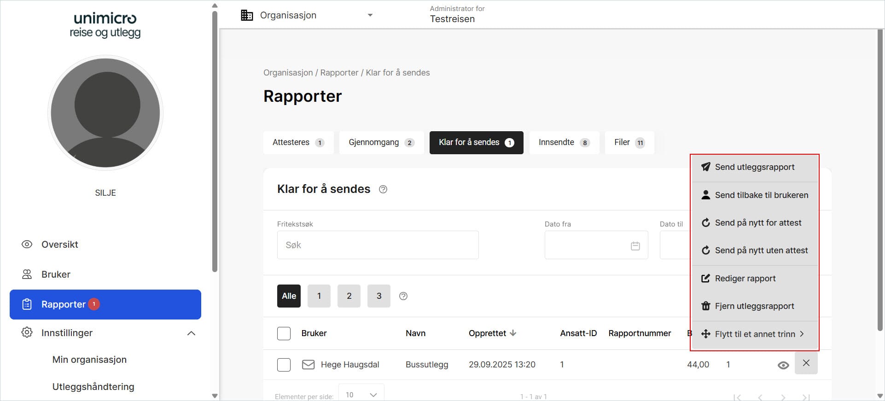The height and width of the screenshot is (401, 885).
Task: Click the envelope icon for Hege Haugsdal
Action: coord(308,365)
